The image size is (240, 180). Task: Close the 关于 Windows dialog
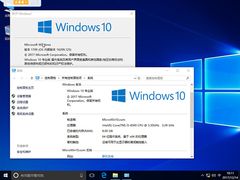(x=132, y=13)
